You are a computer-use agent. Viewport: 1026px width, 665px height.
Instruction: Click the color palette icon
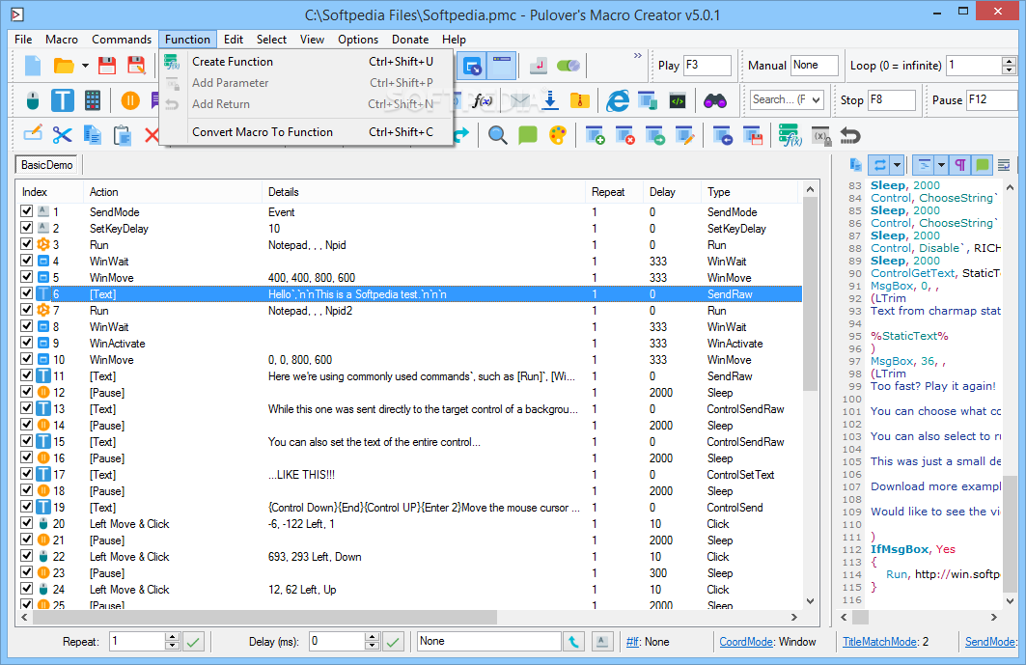pos(558,135)
